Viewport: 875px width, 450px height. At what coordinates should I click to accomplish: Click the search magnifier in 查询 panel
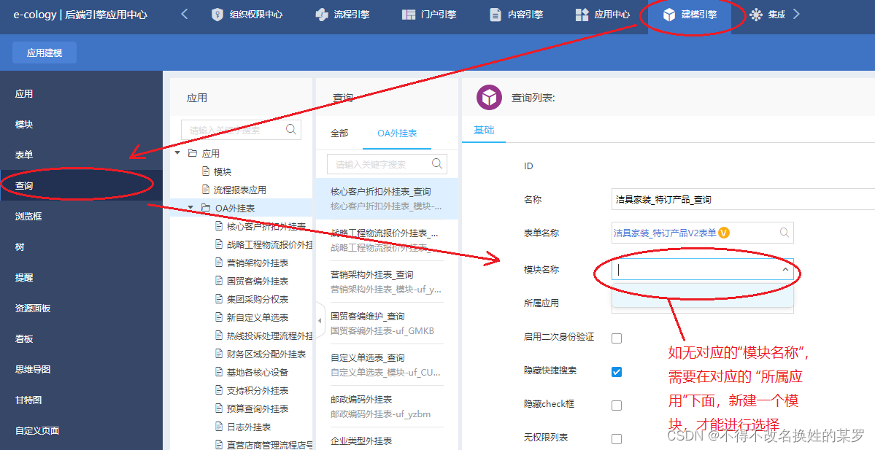437,163
